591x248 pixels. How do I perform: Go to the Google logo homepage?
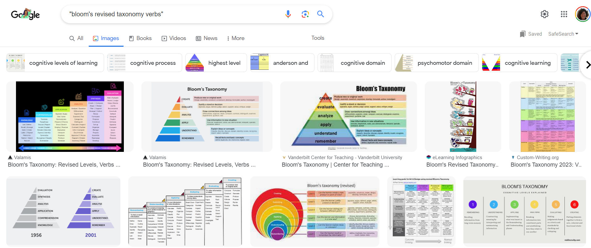tap(25, 14)
